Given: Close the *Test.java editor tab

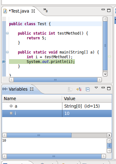Looking at the screenshot, I should click(33, 11).
